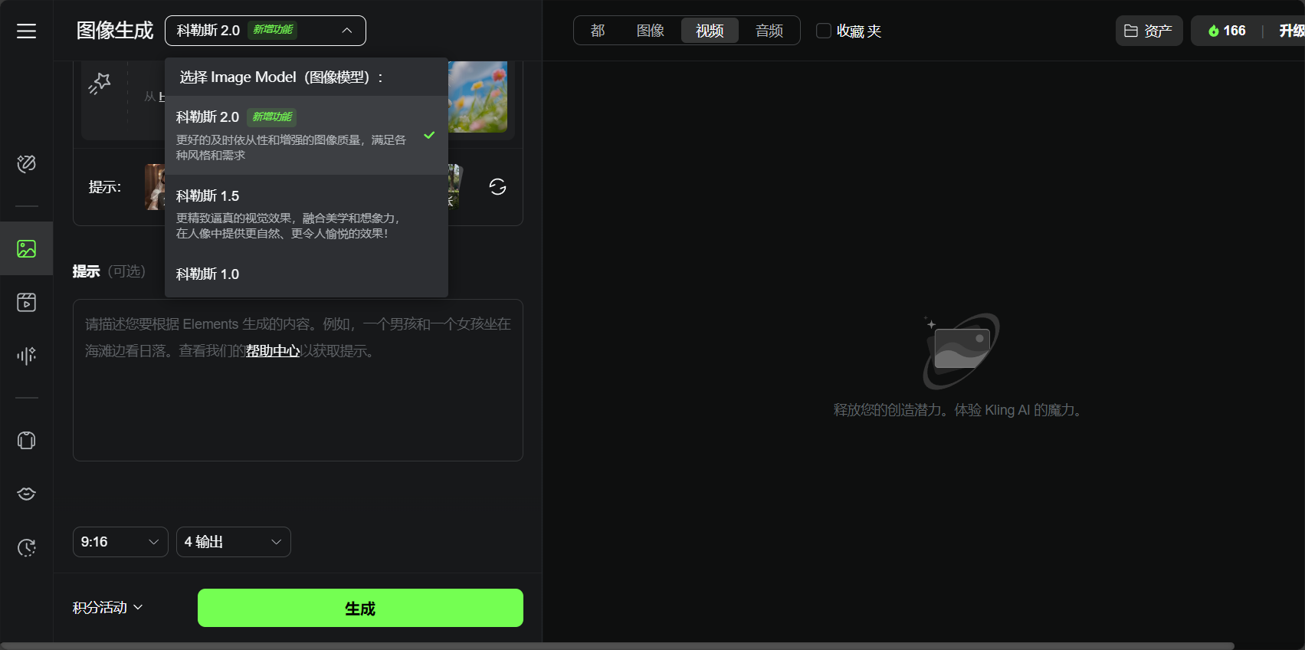Image resolution: width=1305 pixels, height=650 pixels.
Task: Select the 科勒斯 2.0 model option
Action: (x=307, y=135)
